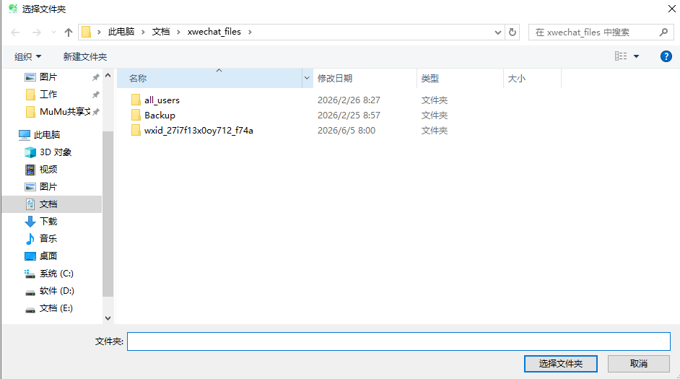Image resolution: width=680 pixels, height=379 pixels.
Task: Open recent locations dropdown arrow
Action: pyautogui.click(x=53, y=32)
